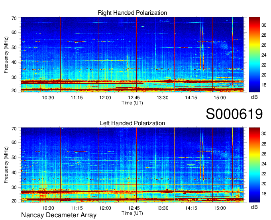
Task: Click the 12:00 tick of the Left Handed plot
Action: pyautogui.click(x=105, y=208)
